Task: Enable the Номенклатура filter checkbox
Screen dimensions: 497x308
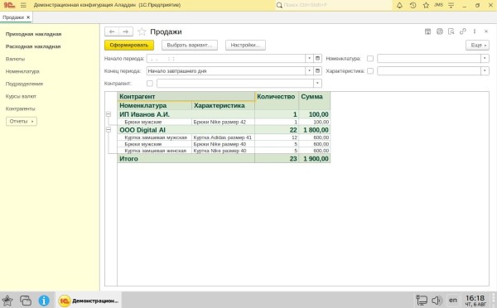Action: tap(370, 59)
